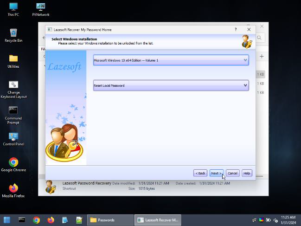The width and height of the screenshot is (301, 226).
Task: Open Command Prompt from the taskbar
Action: click(x=22, y=220)
